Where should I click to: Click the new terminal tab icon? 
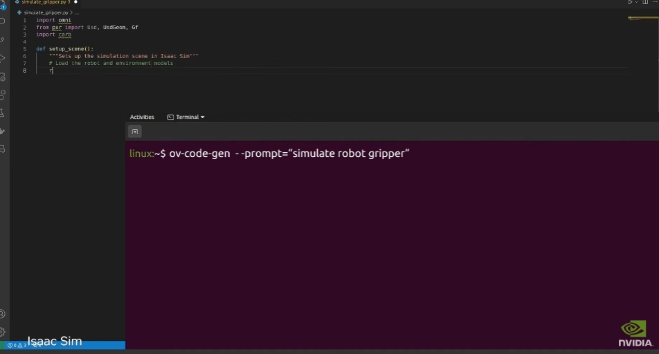(x=135, y=131)
